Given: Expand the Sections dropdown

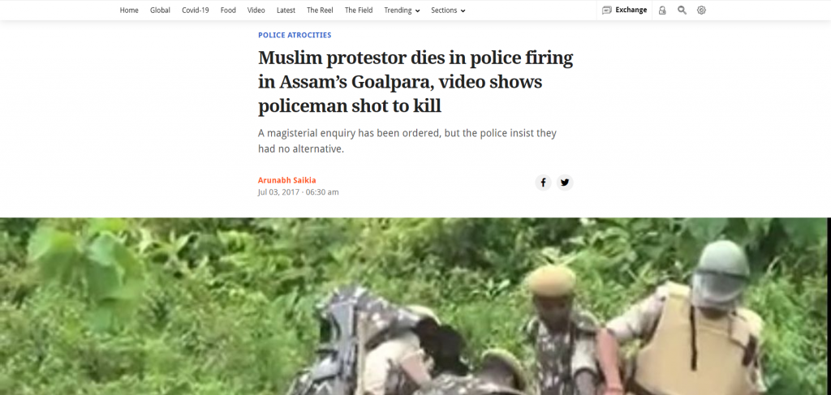Looking at the screenshot, I should (448, 10).
